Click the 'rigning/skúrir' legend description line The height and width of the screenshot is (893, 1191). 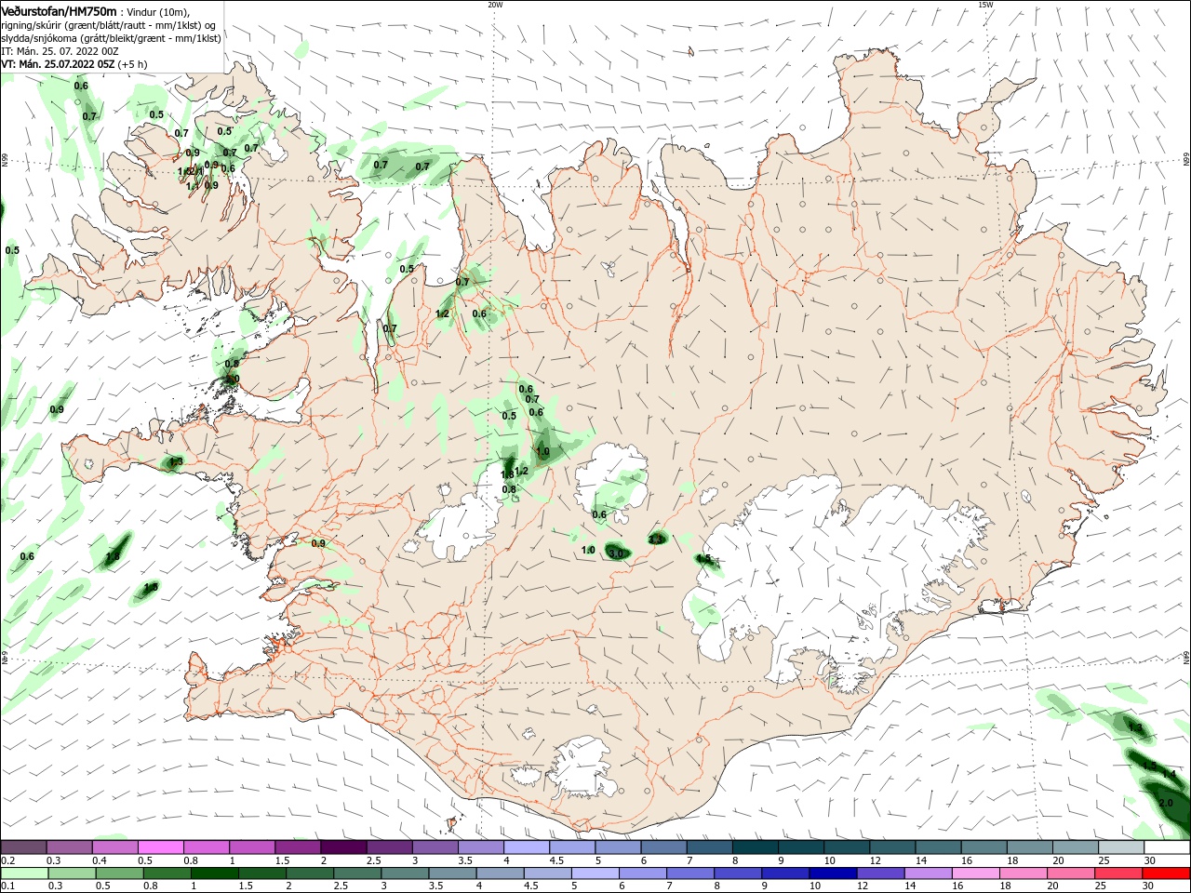pos(108,25)
